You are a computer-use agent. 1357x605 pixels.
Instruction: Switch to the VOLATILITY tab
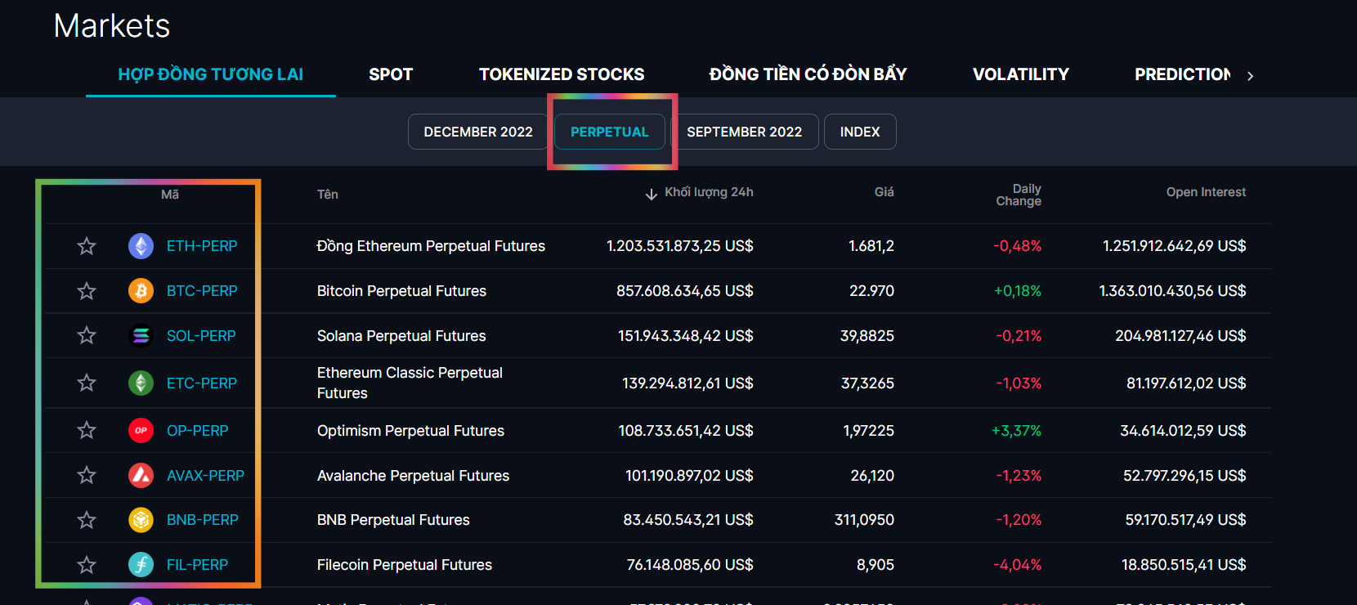pos(1021,74)
